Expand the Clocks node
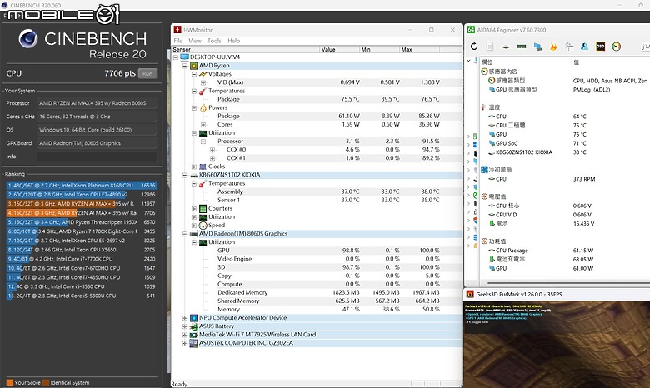Image resolution: width=650 pixels, height=388 pixels. 194,167
